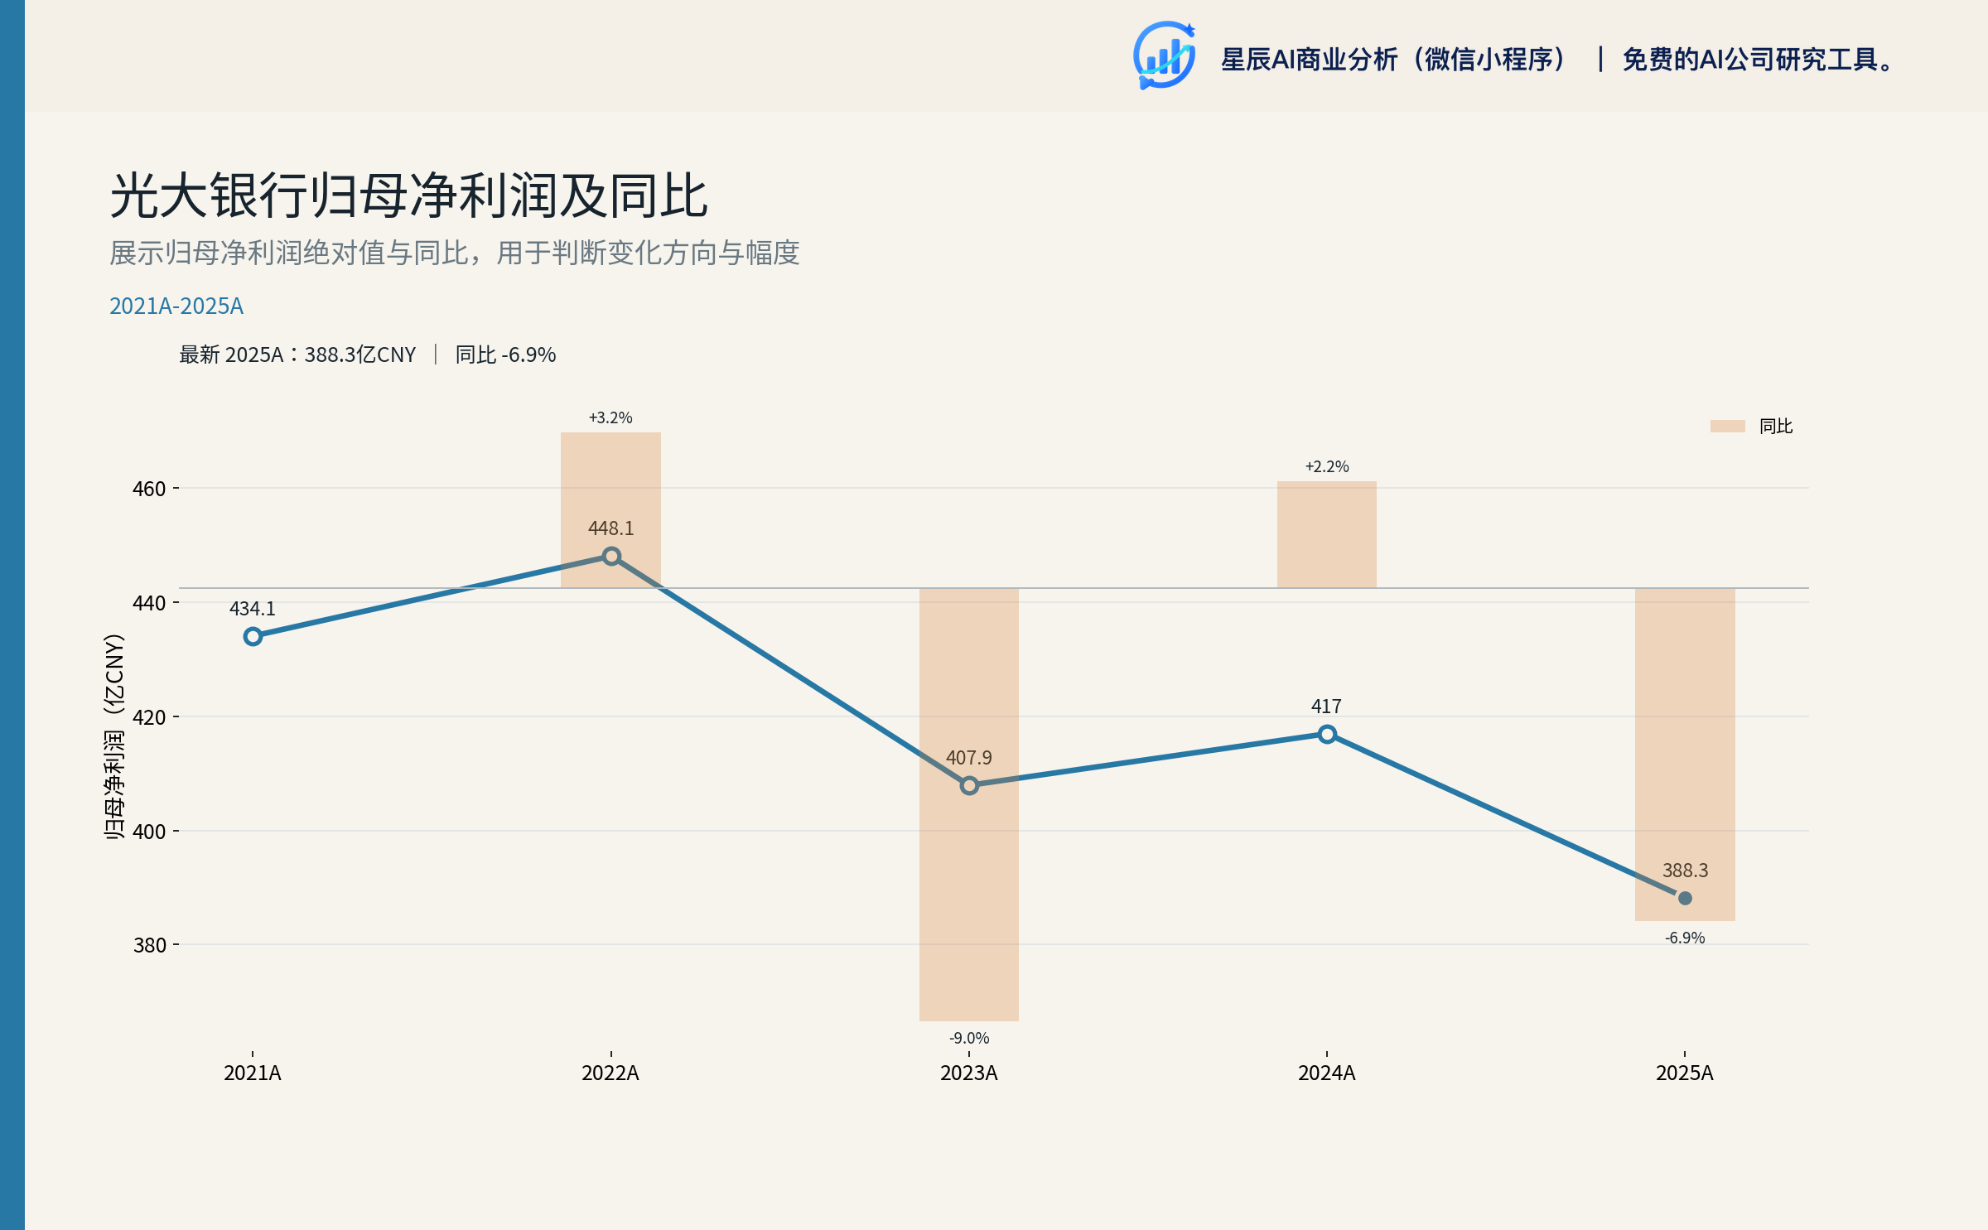Click the blue chart logo icon
This screenshot has height=1230, width=1988.
click(1164, 55)
